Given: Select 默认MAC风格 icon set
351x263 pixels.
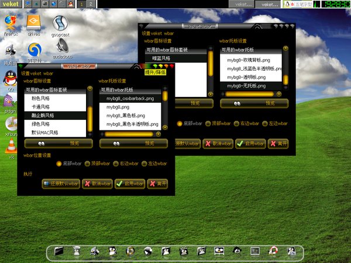Looking at the screenshot, I should (x=55, y=133).
